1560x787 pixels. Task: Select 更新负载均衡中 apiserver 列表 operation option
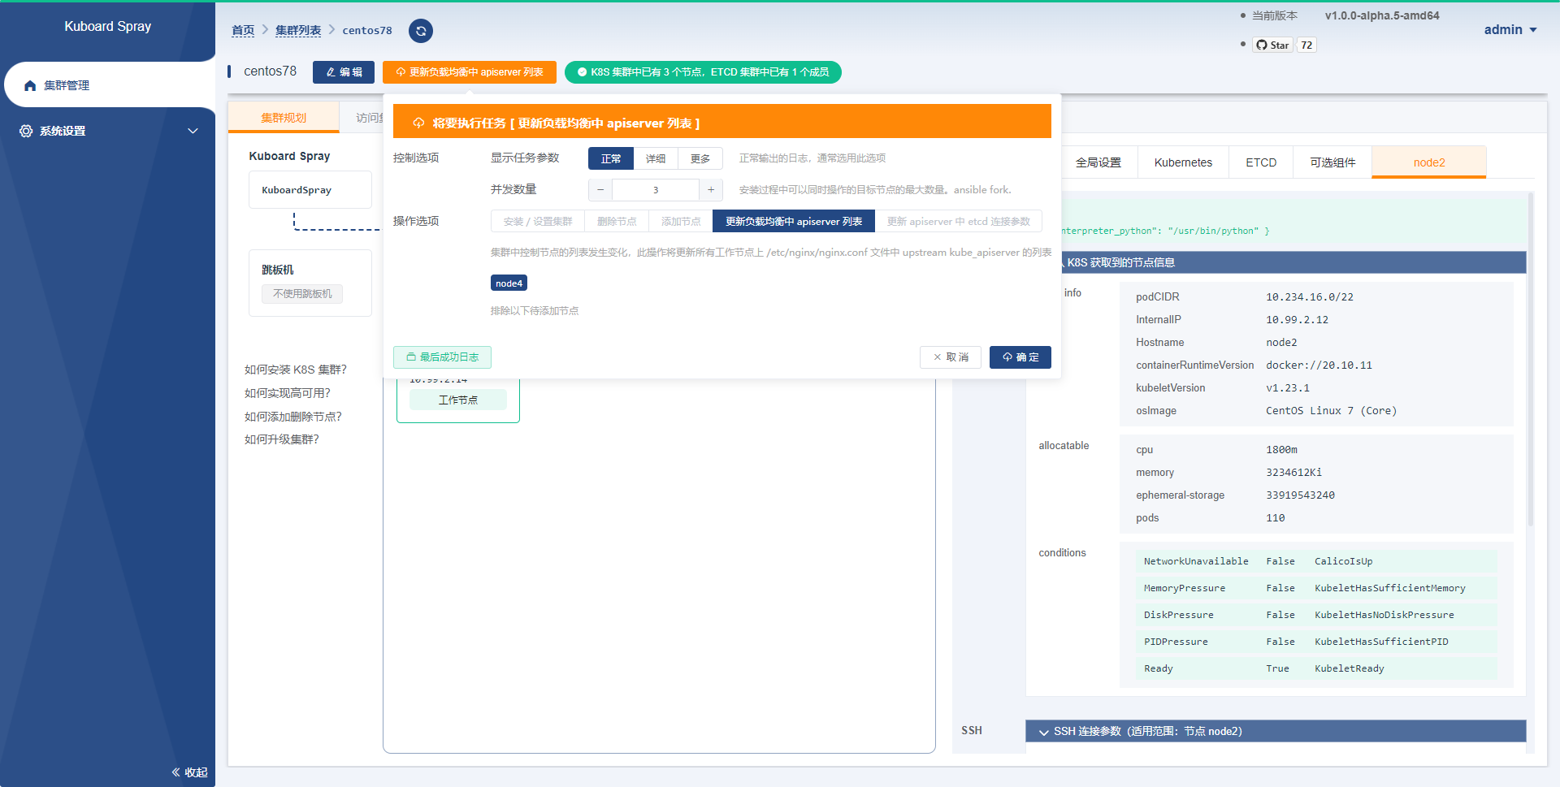coord(794,221)
